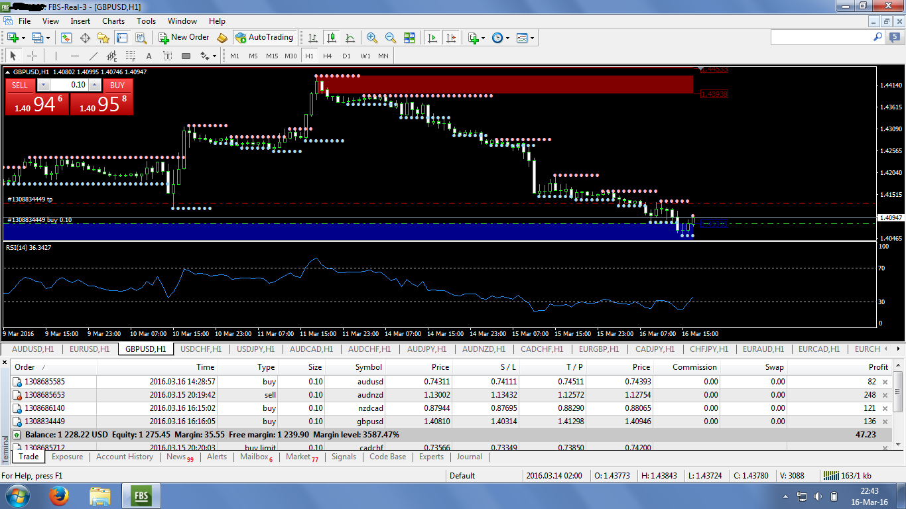The width and height of the screenshot is (906, 509).
Task: Select the Arrows objects tool
Action: (204, 56)
